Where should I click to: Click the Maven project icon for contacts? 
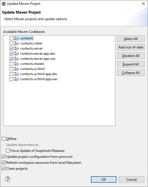tap(16, 38)
